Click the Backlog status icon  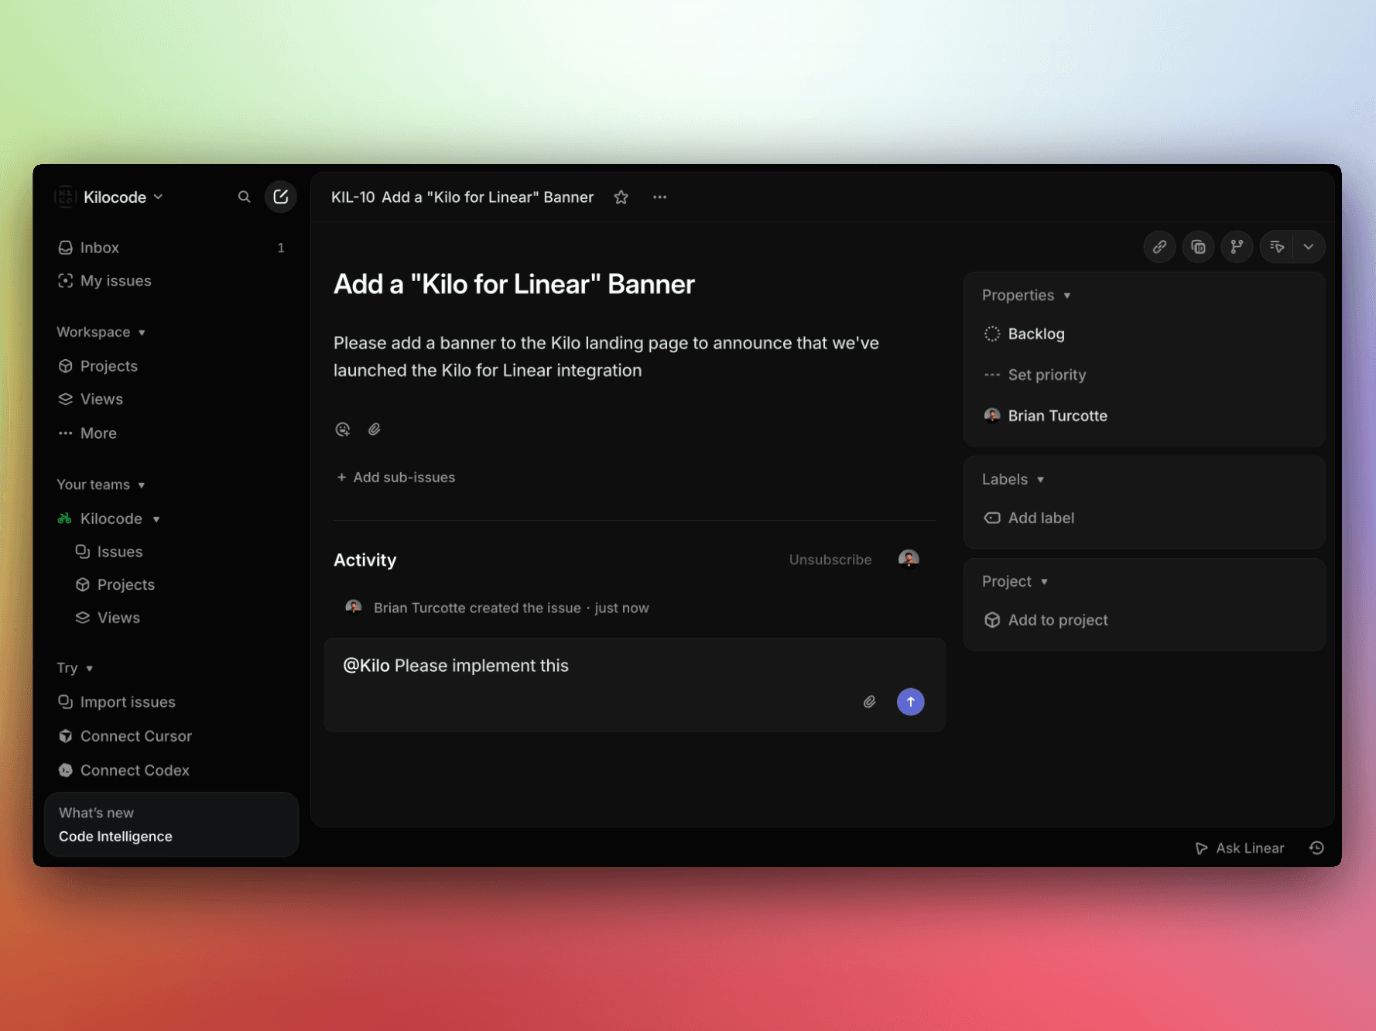click(992, 334)
